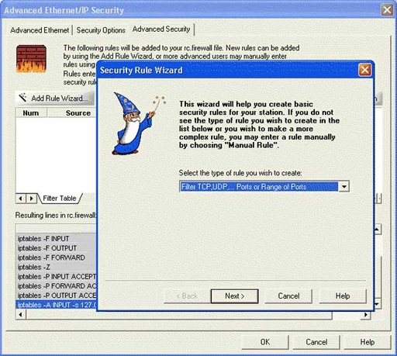Close the Security Rule Wizard dialog
This screenshot has width=397, height=356.
(x=365, y=70)
